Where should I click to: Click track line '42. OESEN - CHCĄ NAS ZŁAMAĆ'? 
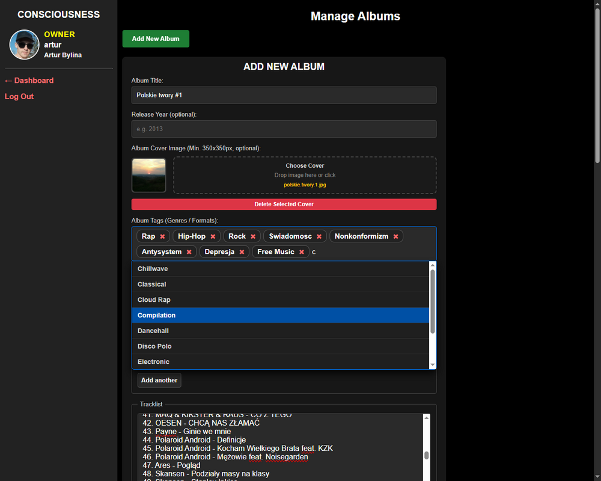click(201, 423)
